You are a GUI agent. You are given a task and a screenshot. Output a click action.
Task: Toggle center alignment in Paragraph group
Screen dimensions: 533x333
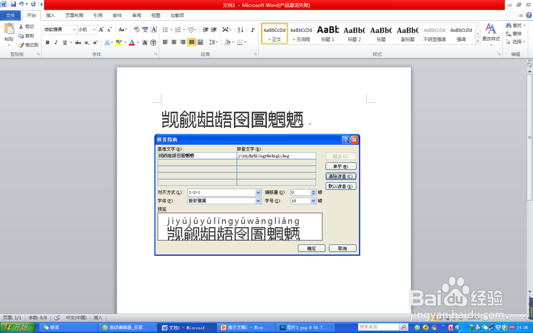(x=174, y=42)
